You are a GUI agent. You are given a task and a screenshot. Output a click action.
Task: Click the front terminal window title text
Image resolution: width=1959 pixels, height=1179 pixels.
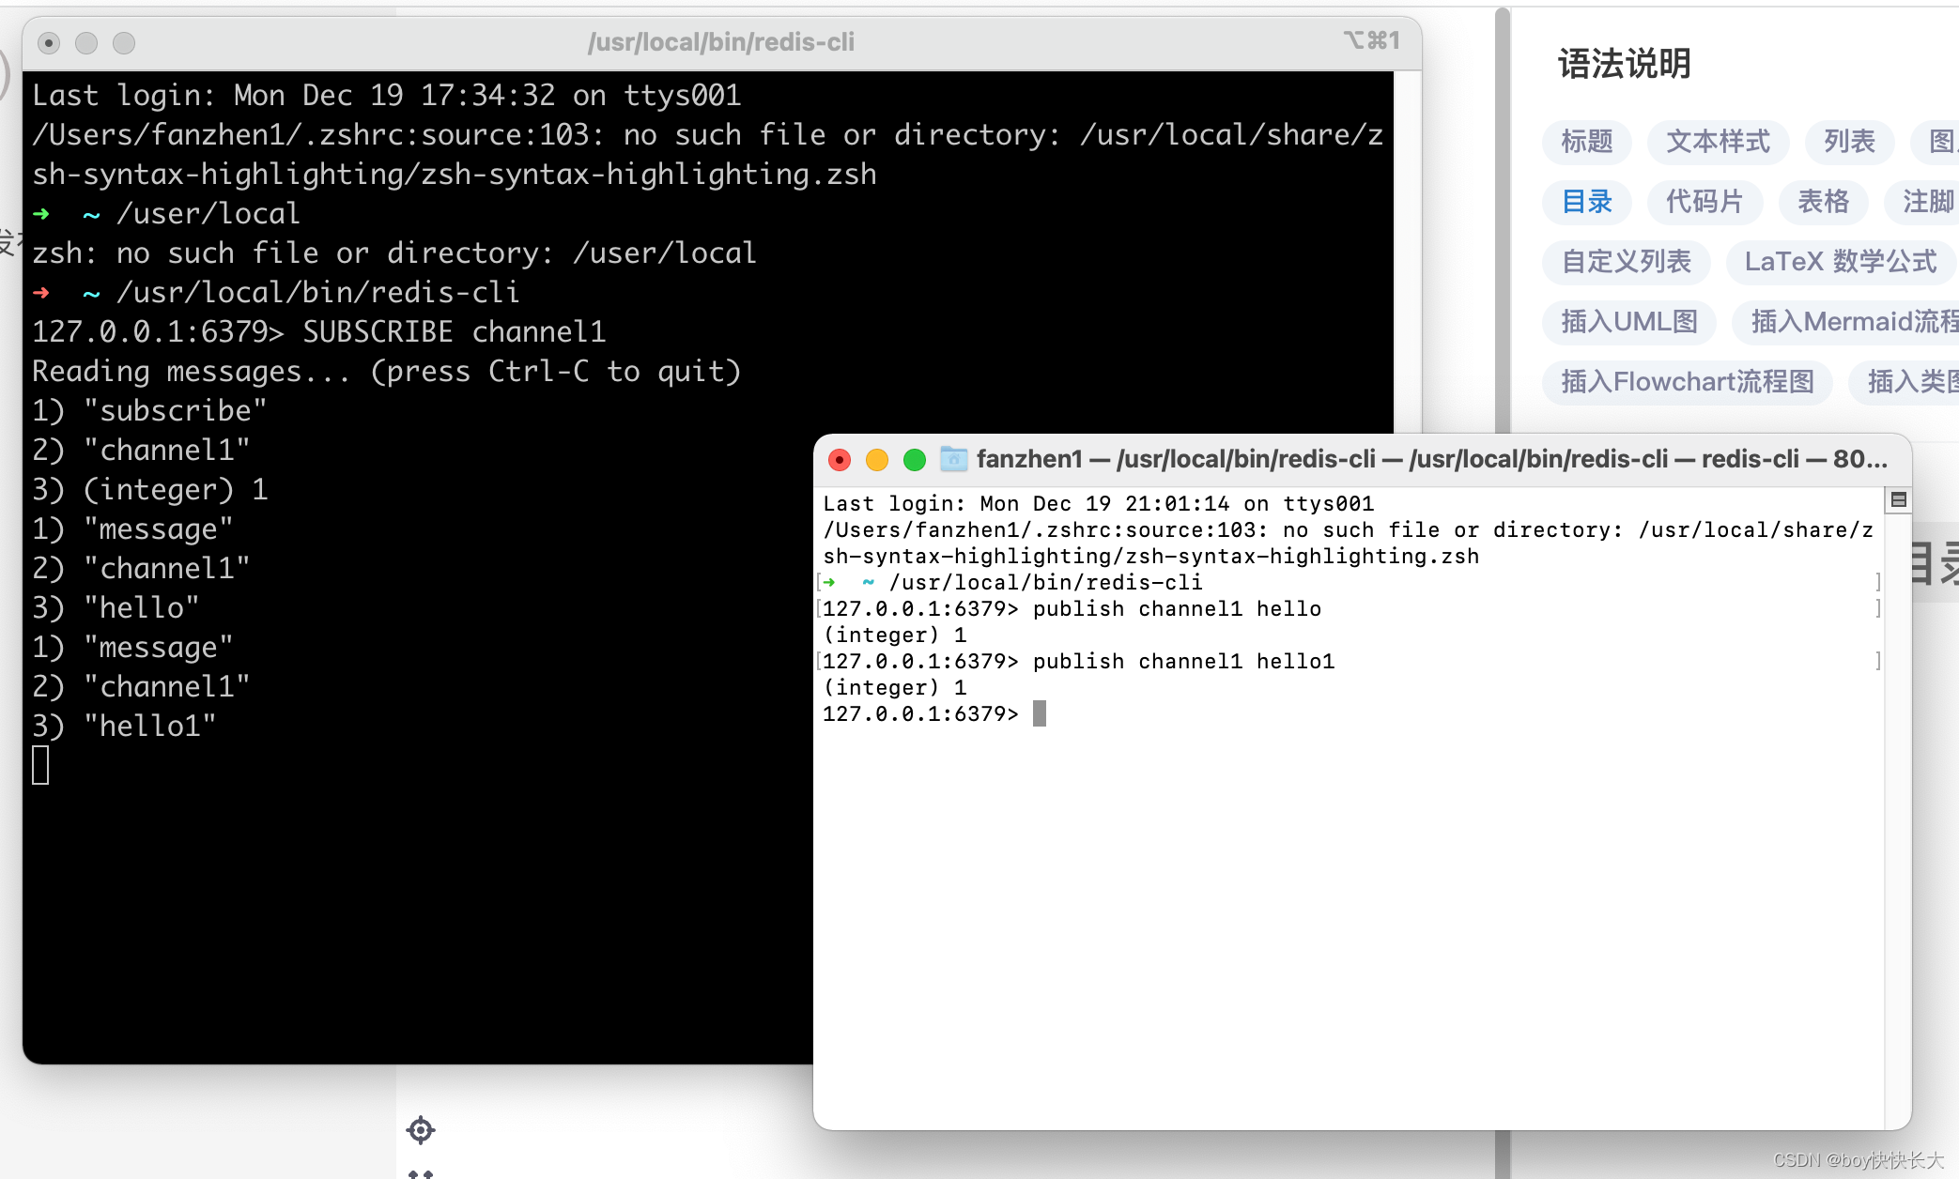pos(1432,459)
